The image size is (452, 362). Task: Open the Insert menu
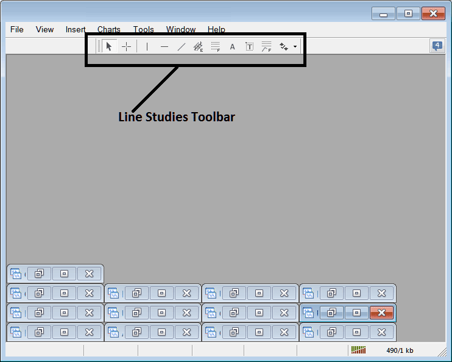[x=76, y=29]
